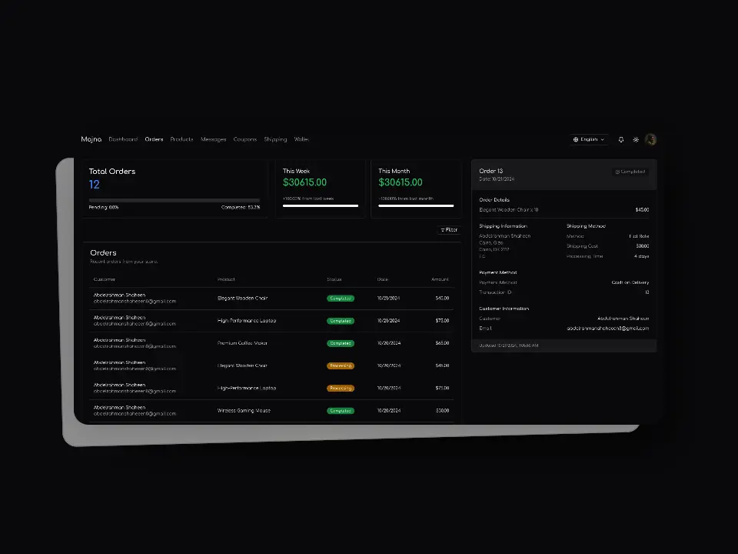Open the Coupons section
Viewport: 738px width, 554px height.
tap(244, 139)
